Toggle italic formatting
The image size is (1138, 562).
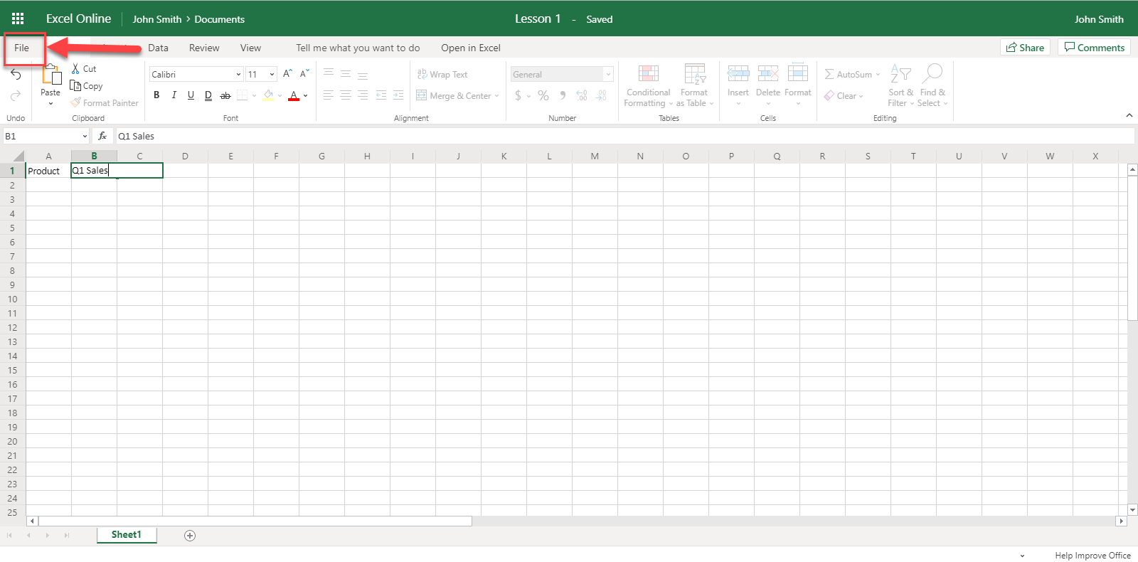[174, 95]
